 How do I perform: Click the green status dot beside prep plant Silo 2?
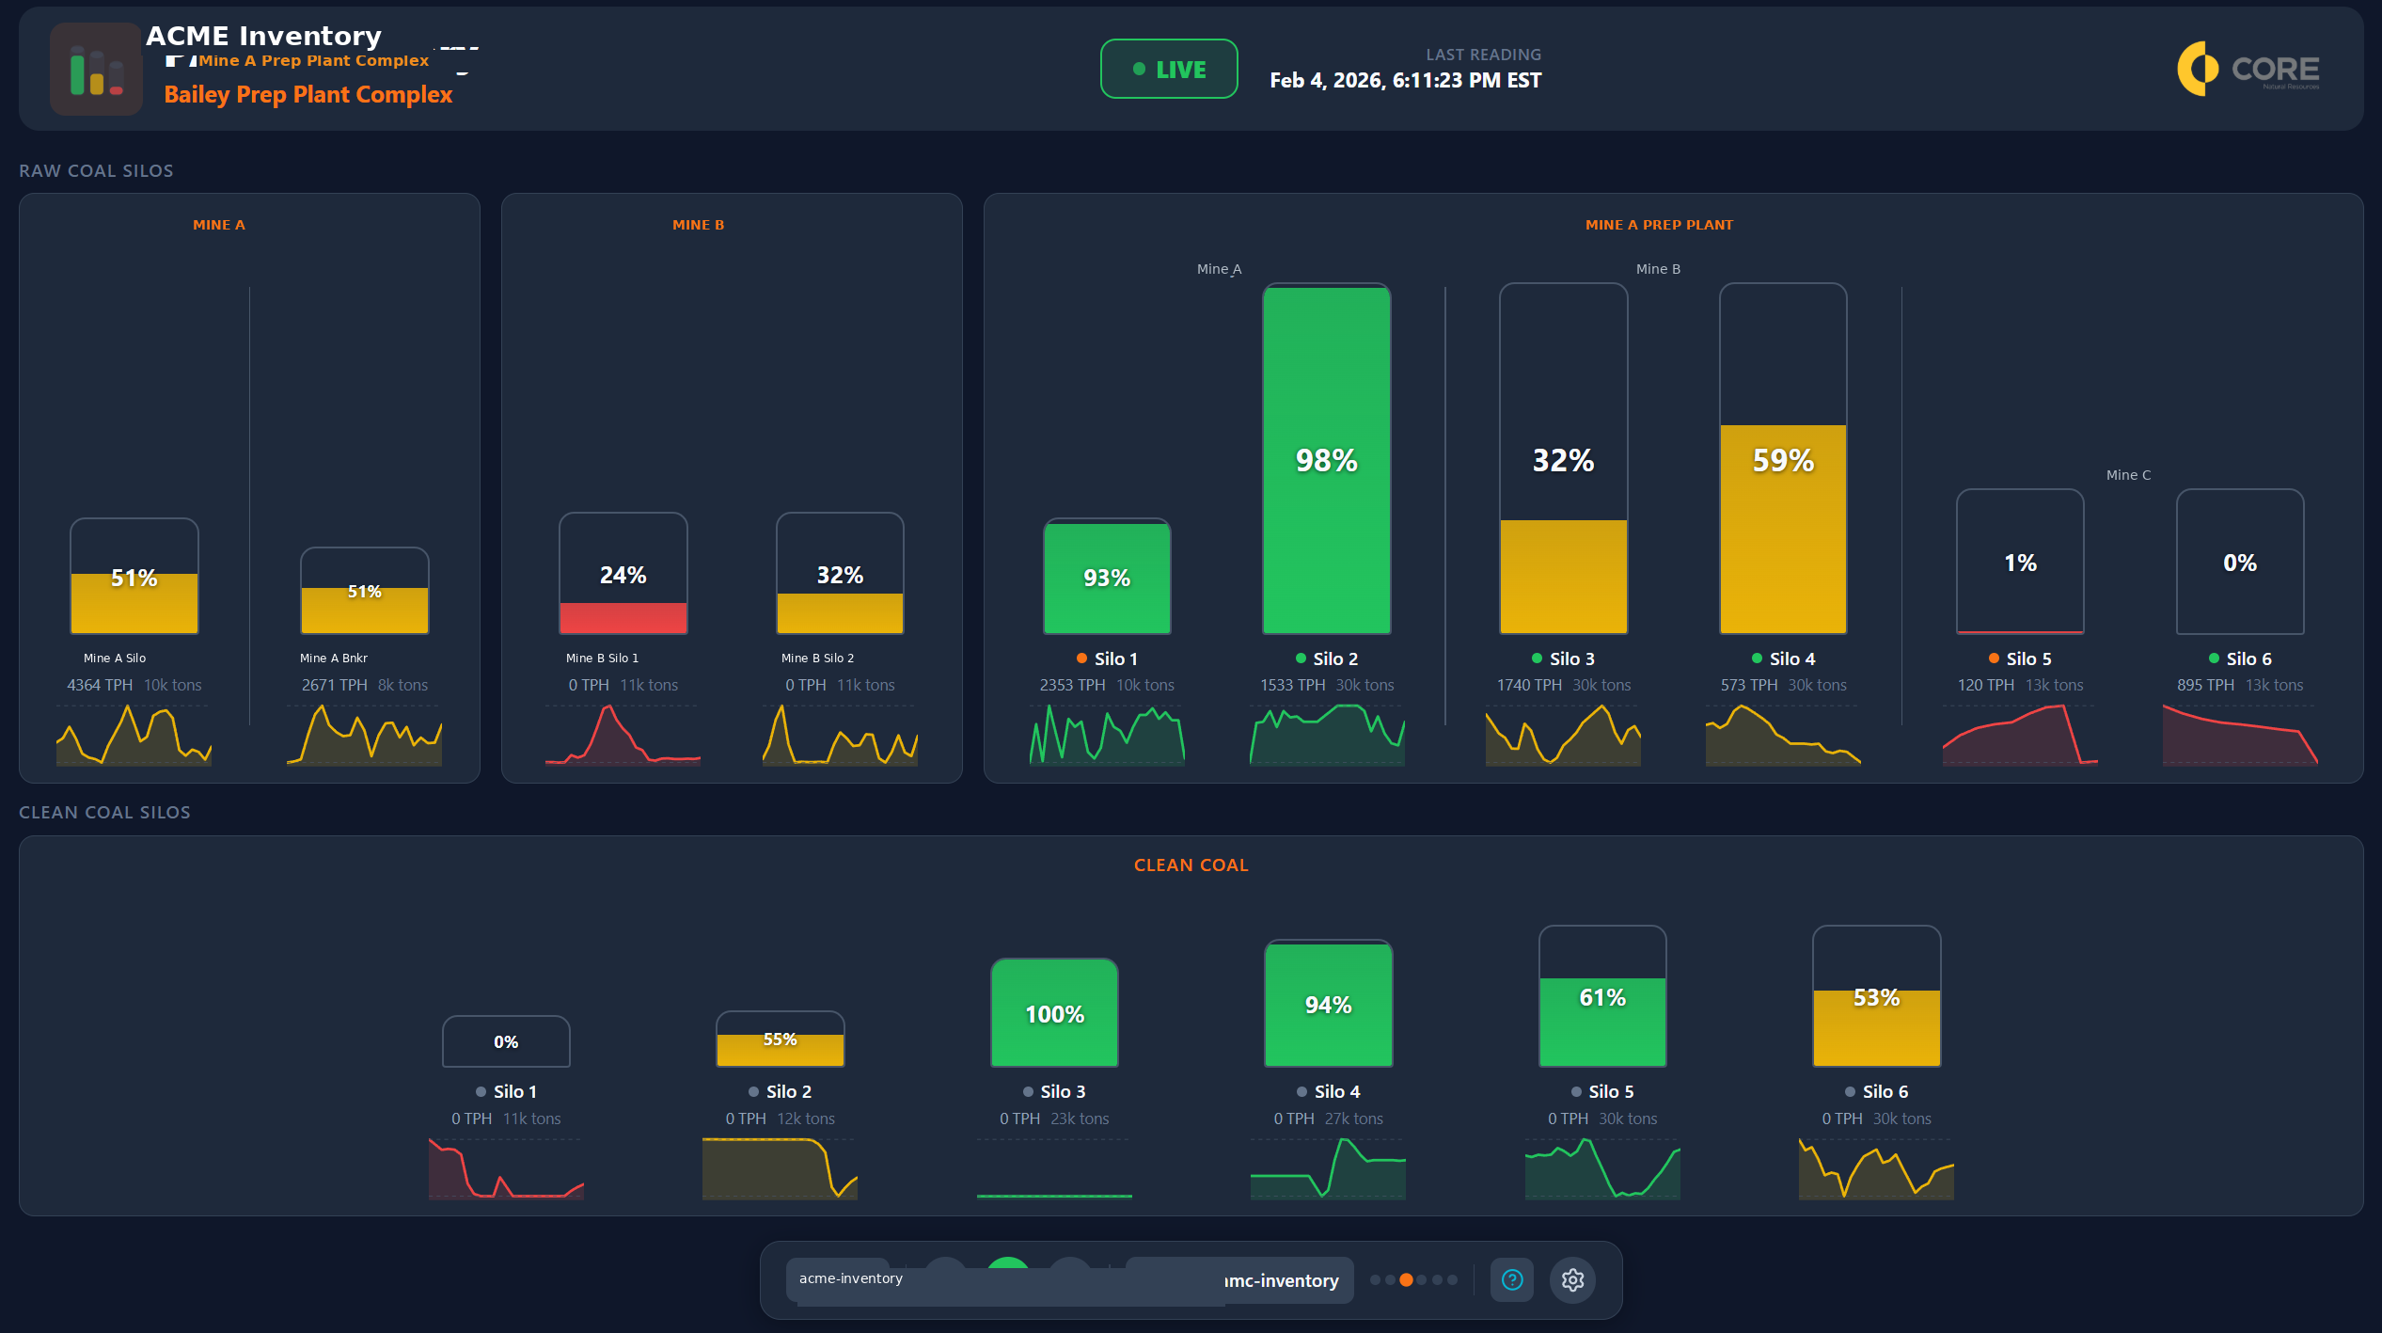tap(1300, 659)
